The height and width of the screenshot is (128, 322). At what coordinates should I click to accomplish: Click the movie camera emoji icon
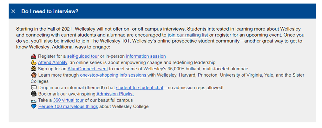click(34, 94)
